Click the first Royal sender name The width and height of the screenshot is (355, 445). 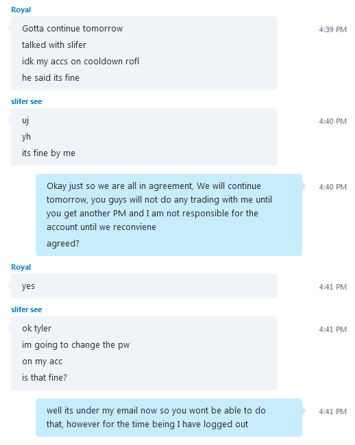click(x=21, y=10)
